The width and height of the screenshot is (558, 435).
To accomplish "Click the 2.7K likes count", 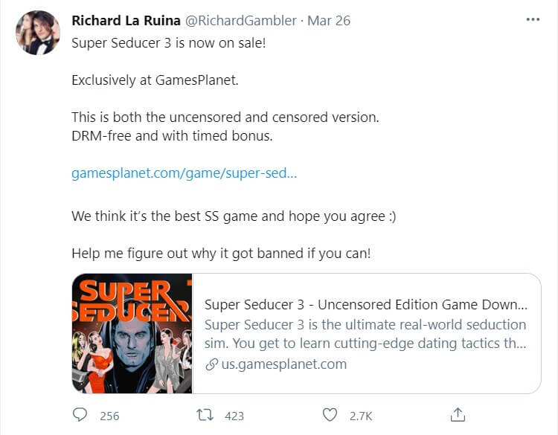I will coord(362,416).
